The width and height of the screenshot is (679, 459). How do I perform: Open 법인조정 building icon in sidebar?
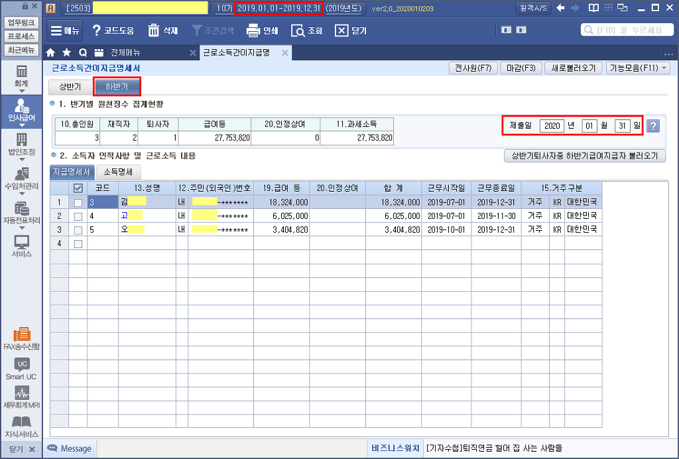(x=21, y=139)
